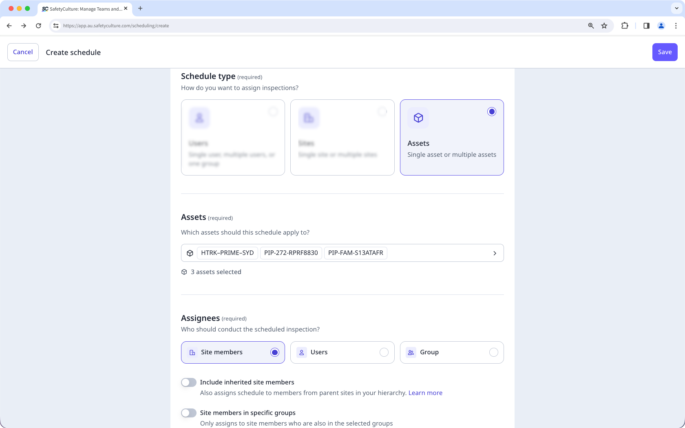Image resolution: width=685 pixels, height=428 pixels.
Task: Open a new browser tab
Action: coord(140,8)
